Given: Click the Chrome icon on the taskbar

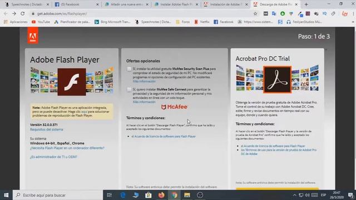Looking at the screenshot, I should (x=174, y=195).
